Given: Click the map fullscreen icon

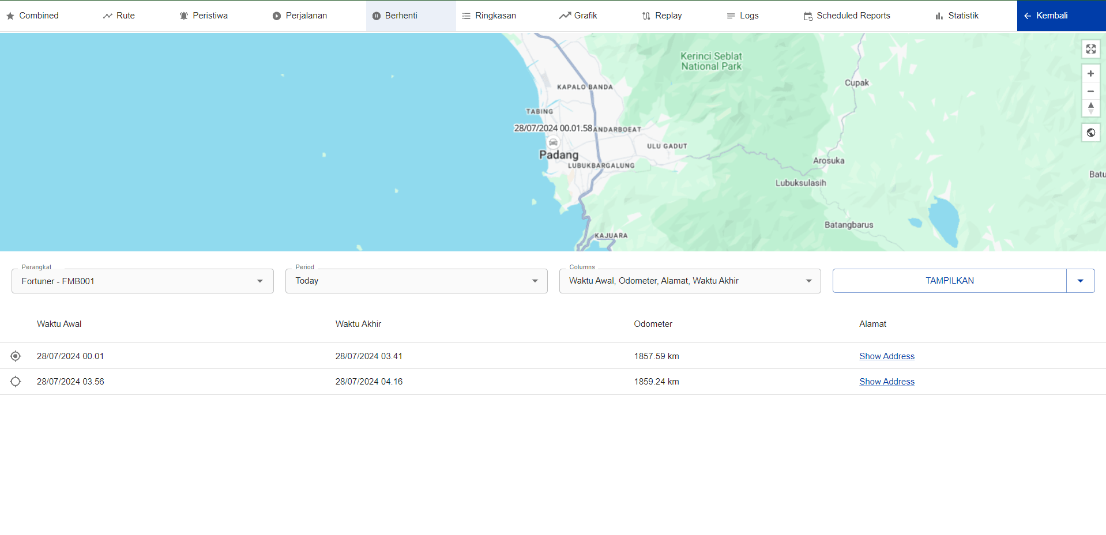Looking at the screenshot, I should [x=1090, y=49].
